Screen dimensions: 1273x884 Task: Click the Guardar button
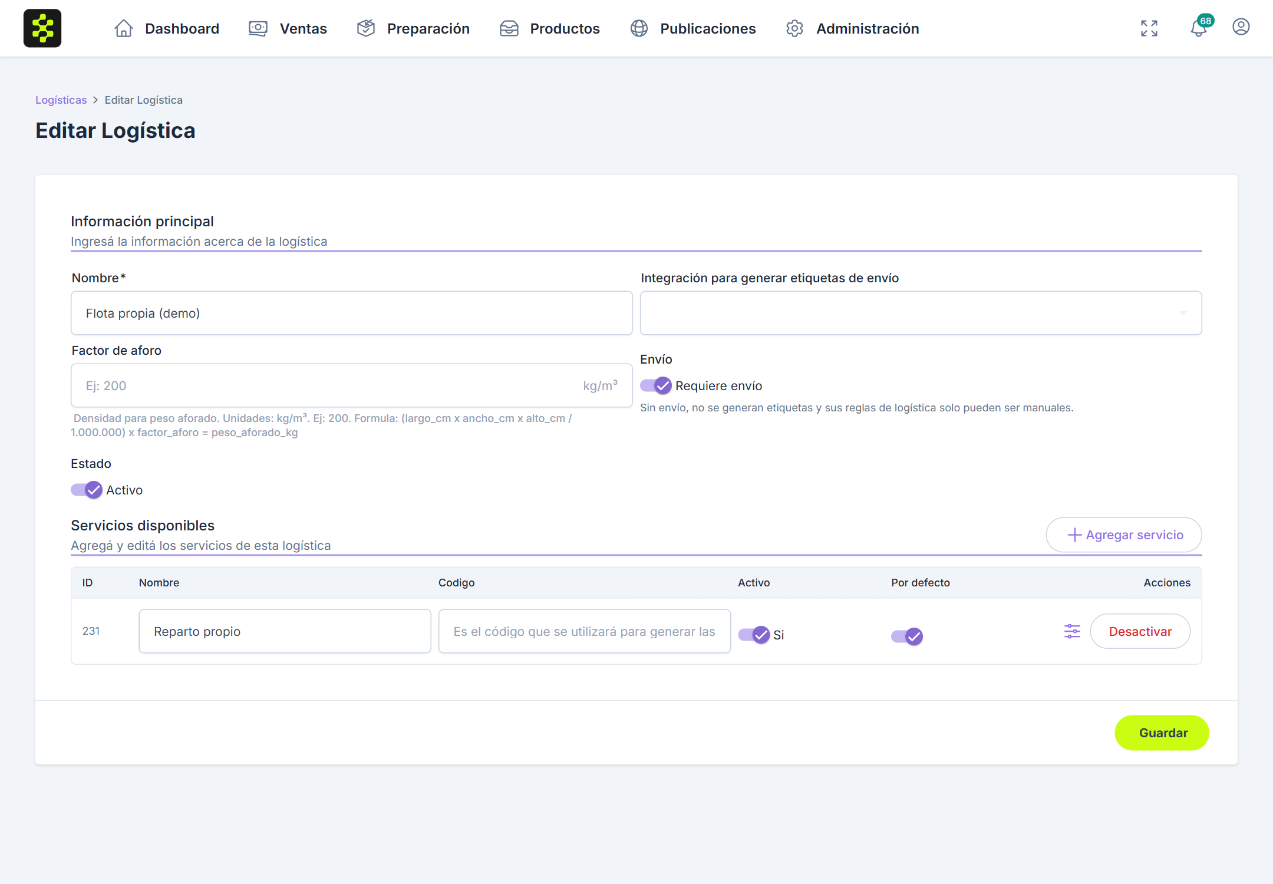1162,733
